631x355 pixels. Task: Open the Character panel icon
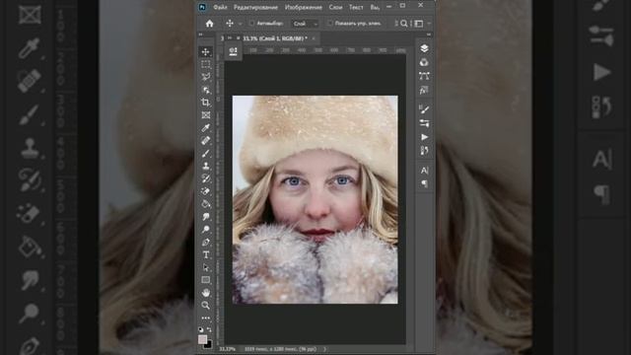(424, 171)
